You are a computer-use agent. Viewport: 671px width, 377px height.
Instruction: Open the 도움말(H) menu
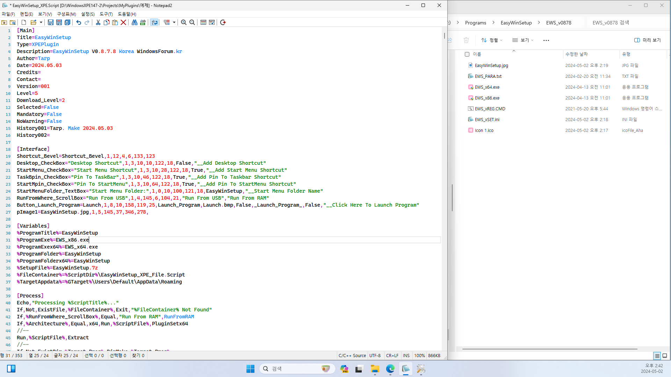(x=127, y=14)
